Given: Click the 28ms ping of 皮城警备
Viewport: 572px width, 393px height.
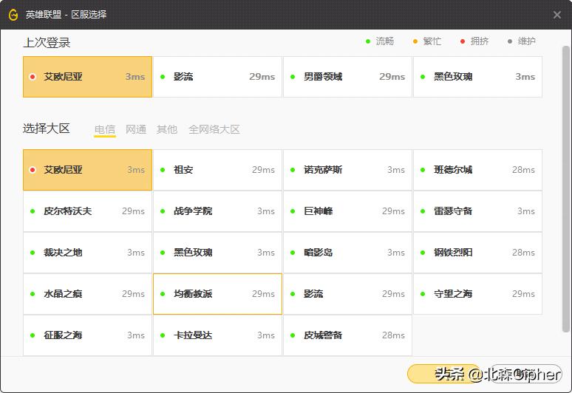Looking at the screenshot, I should pyautogui.click(x=393, y=335).
